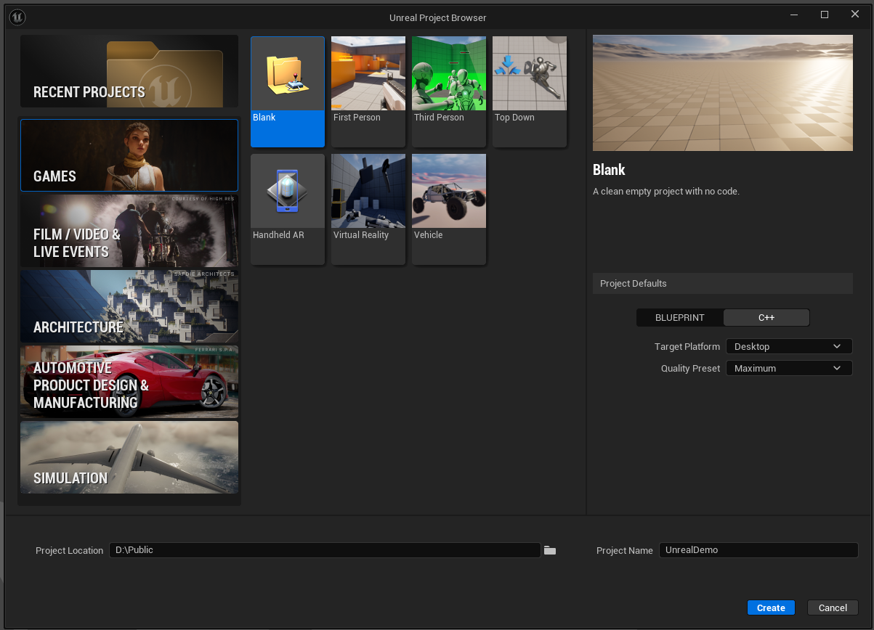Choose the Handheld AR template

288,209
